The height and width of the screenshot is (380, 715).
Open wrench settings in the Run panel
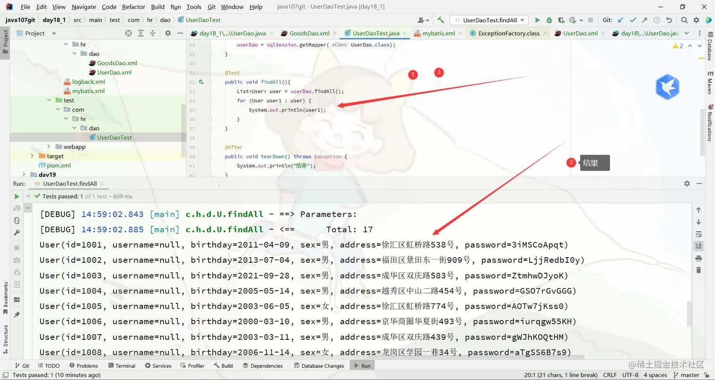17,233
